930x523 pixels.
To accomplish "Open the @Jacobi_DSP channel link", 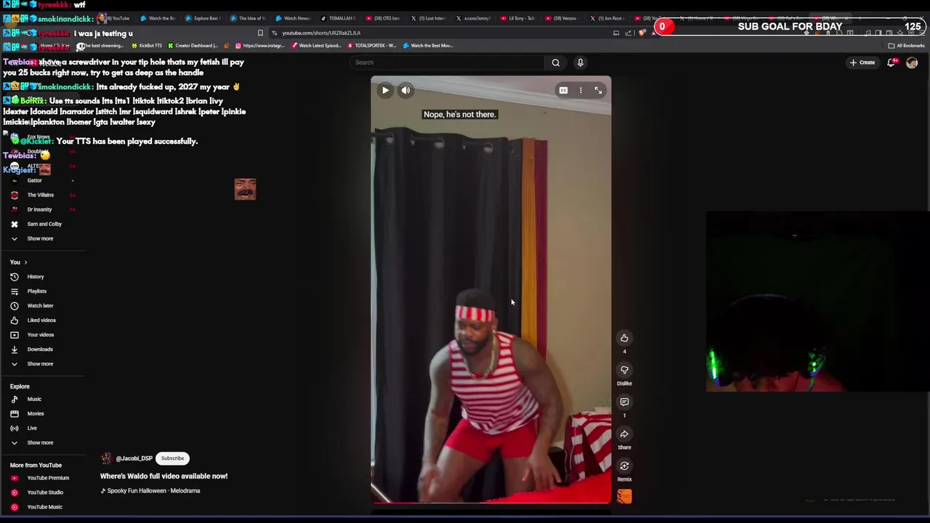I will (134, 458).
